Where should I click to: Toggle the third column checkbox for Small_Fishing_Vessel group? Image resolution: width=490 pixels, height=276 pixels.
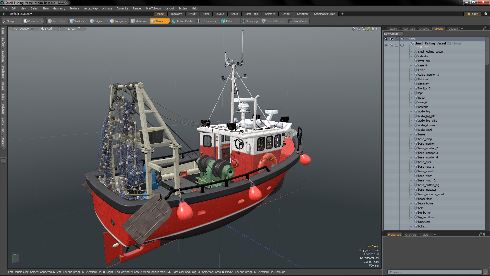[397, 45]
